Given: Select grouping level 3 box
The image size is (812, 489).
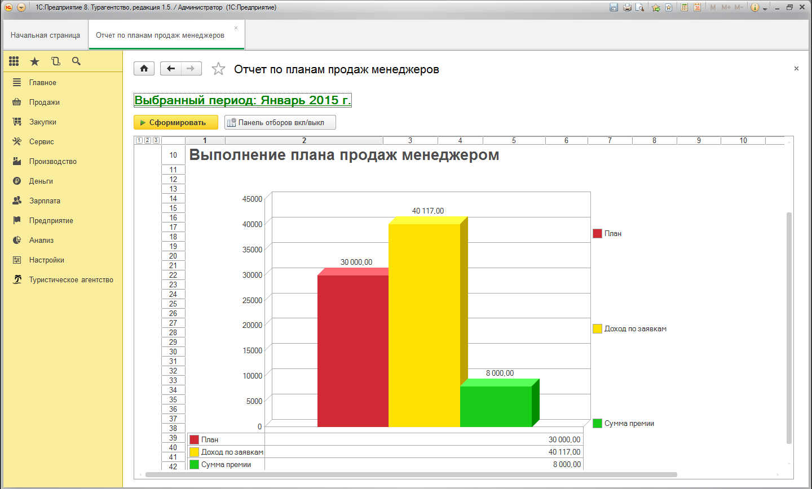Looking at the screenshot, I should point(156,140).
